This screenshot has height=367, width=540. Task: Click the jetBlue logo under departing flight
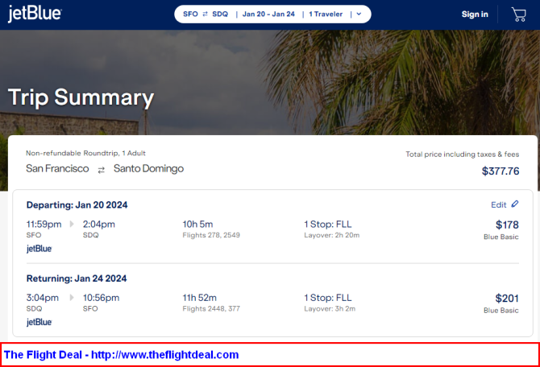[x=39, y=249]
